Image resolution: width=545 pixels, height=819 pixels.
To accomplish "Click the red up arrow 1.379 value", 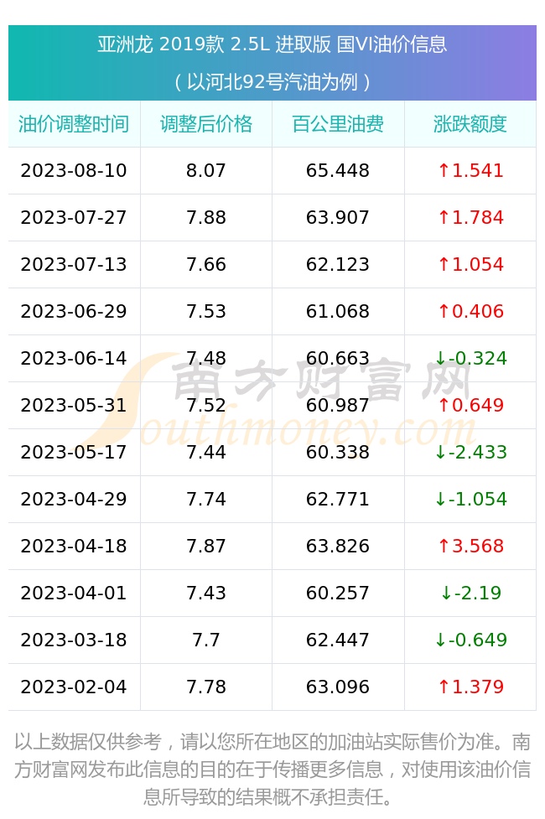I will click(x=470, y=687).
